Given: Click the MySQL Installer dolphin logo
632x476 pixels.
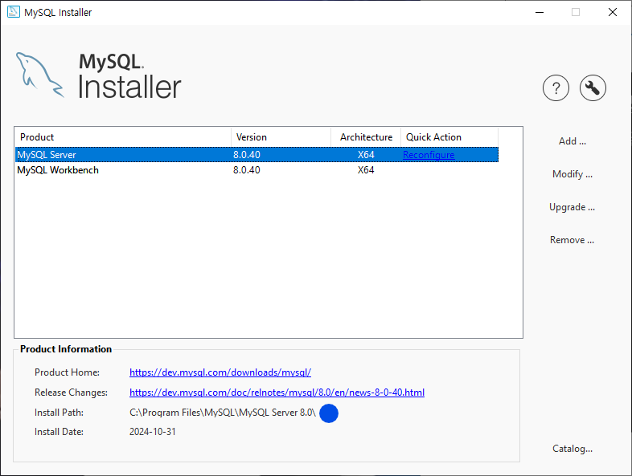Looking at the screenshot, I should click(x=39, y=75).
